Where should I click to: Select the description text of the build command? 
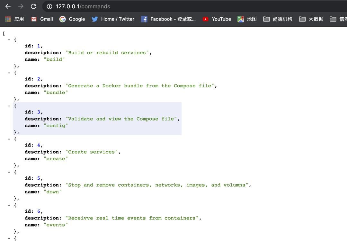point(108,52)
